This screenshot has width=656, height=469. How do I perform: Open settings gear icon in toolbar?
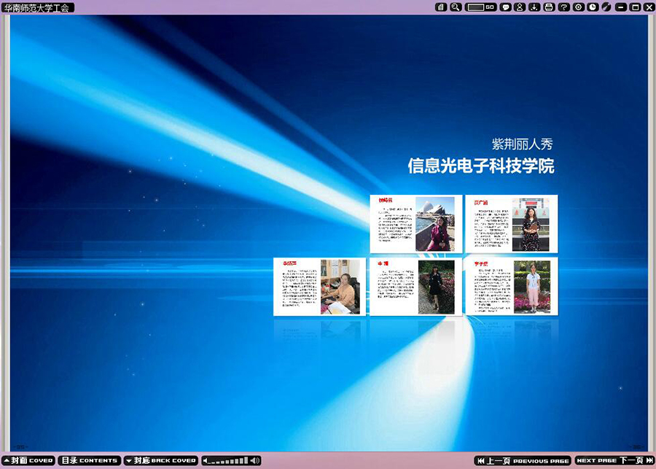pos(579,7)
